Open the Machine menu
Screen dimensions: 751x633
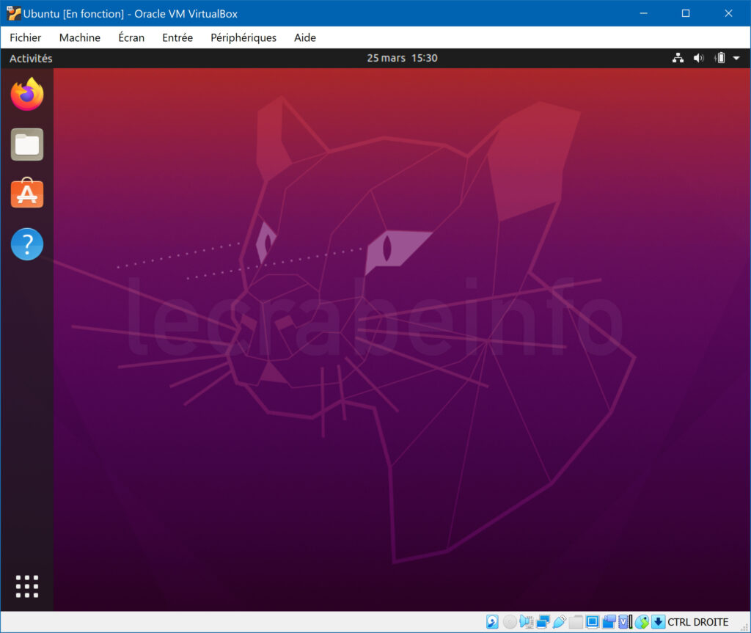pyautogui.click(x=79, y=37)
